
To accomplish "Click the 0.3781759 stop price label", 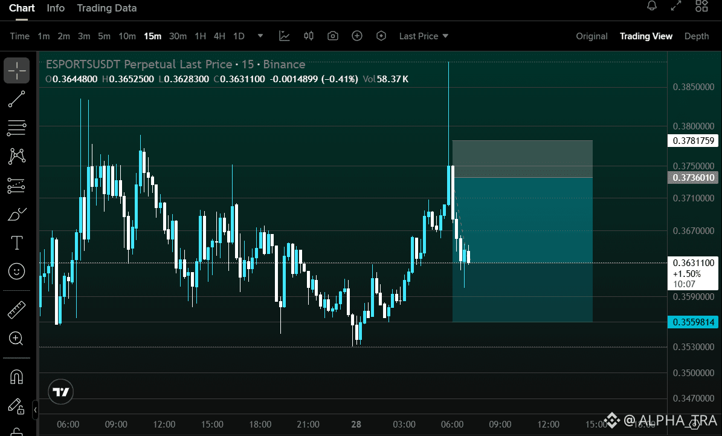I will pos(693,140).
